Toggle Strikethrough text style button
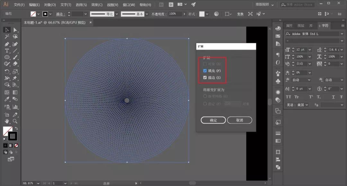 pyautogui.click(x=341, y=97)
